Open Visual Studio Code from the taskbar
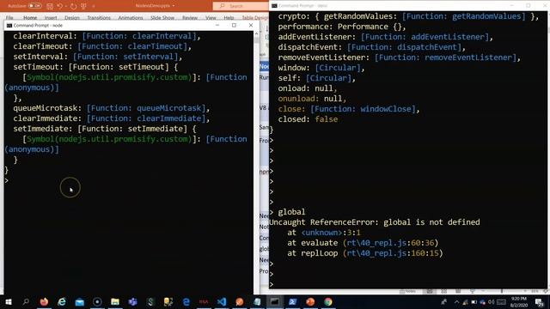This screenshot has width=550, height=309. 222,301
